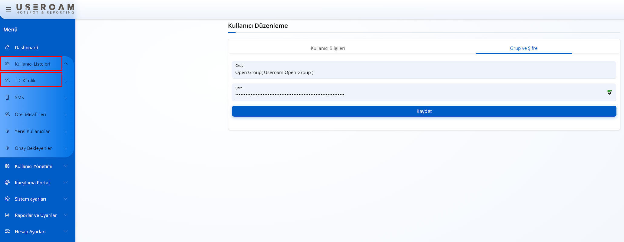Viewport: 624px width, 242px height.
Task: Select the Grup ve Şifre tab
Action: click(523, 48)
